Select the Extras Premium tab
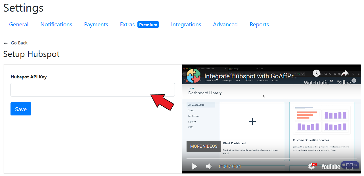The image size is (364, 176). click(x=139, y=25)
